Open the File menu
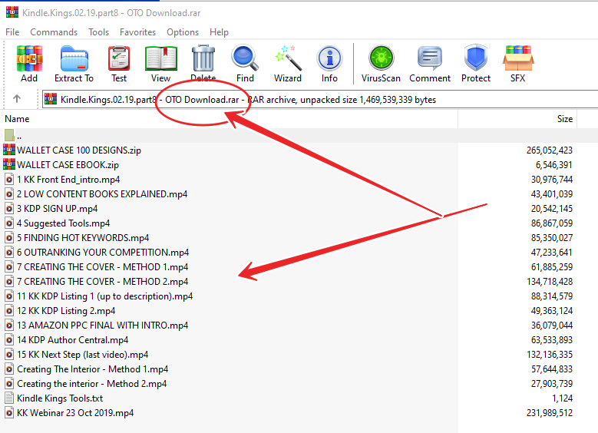Screen dimensions: 598x433 pyautogui.click(x=12, y=32)
